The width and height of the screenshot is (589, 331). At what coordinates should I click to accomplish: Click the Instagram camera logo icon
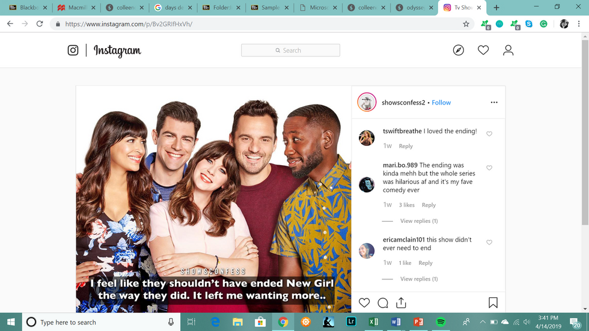(x=73, y=50)
